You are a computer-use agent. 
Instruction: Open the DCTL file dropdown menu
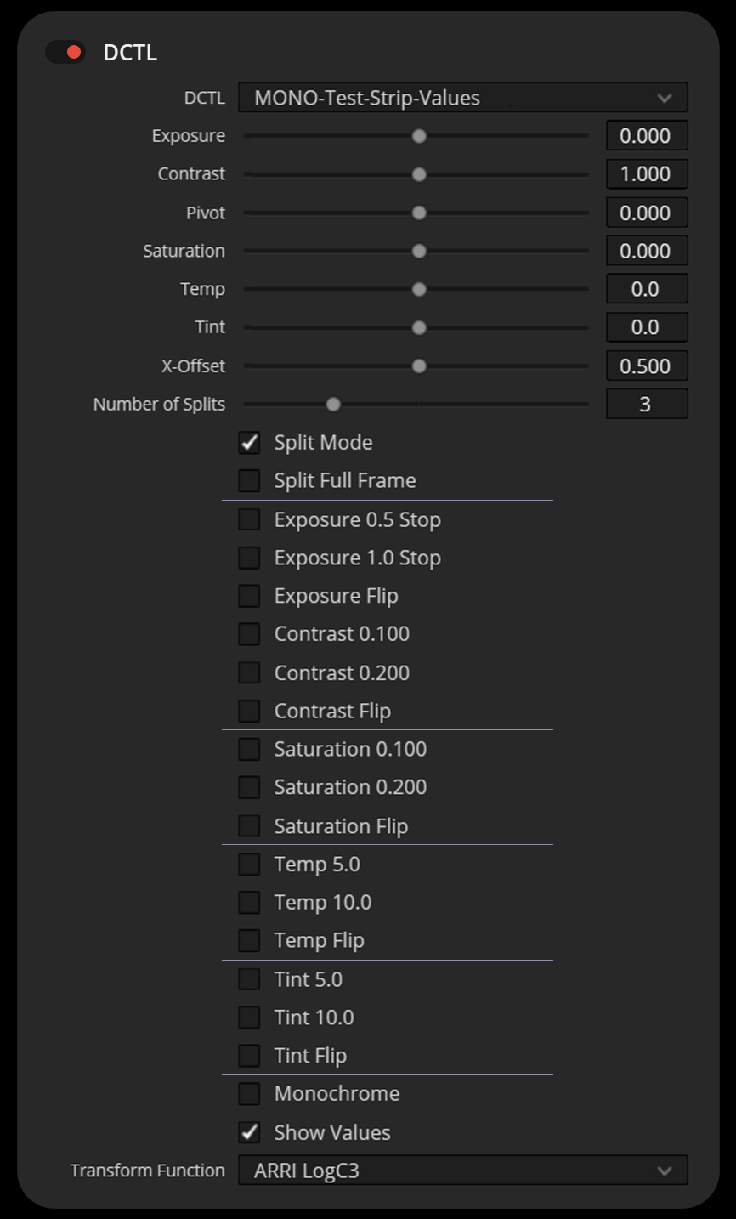[x=461, y=98]
